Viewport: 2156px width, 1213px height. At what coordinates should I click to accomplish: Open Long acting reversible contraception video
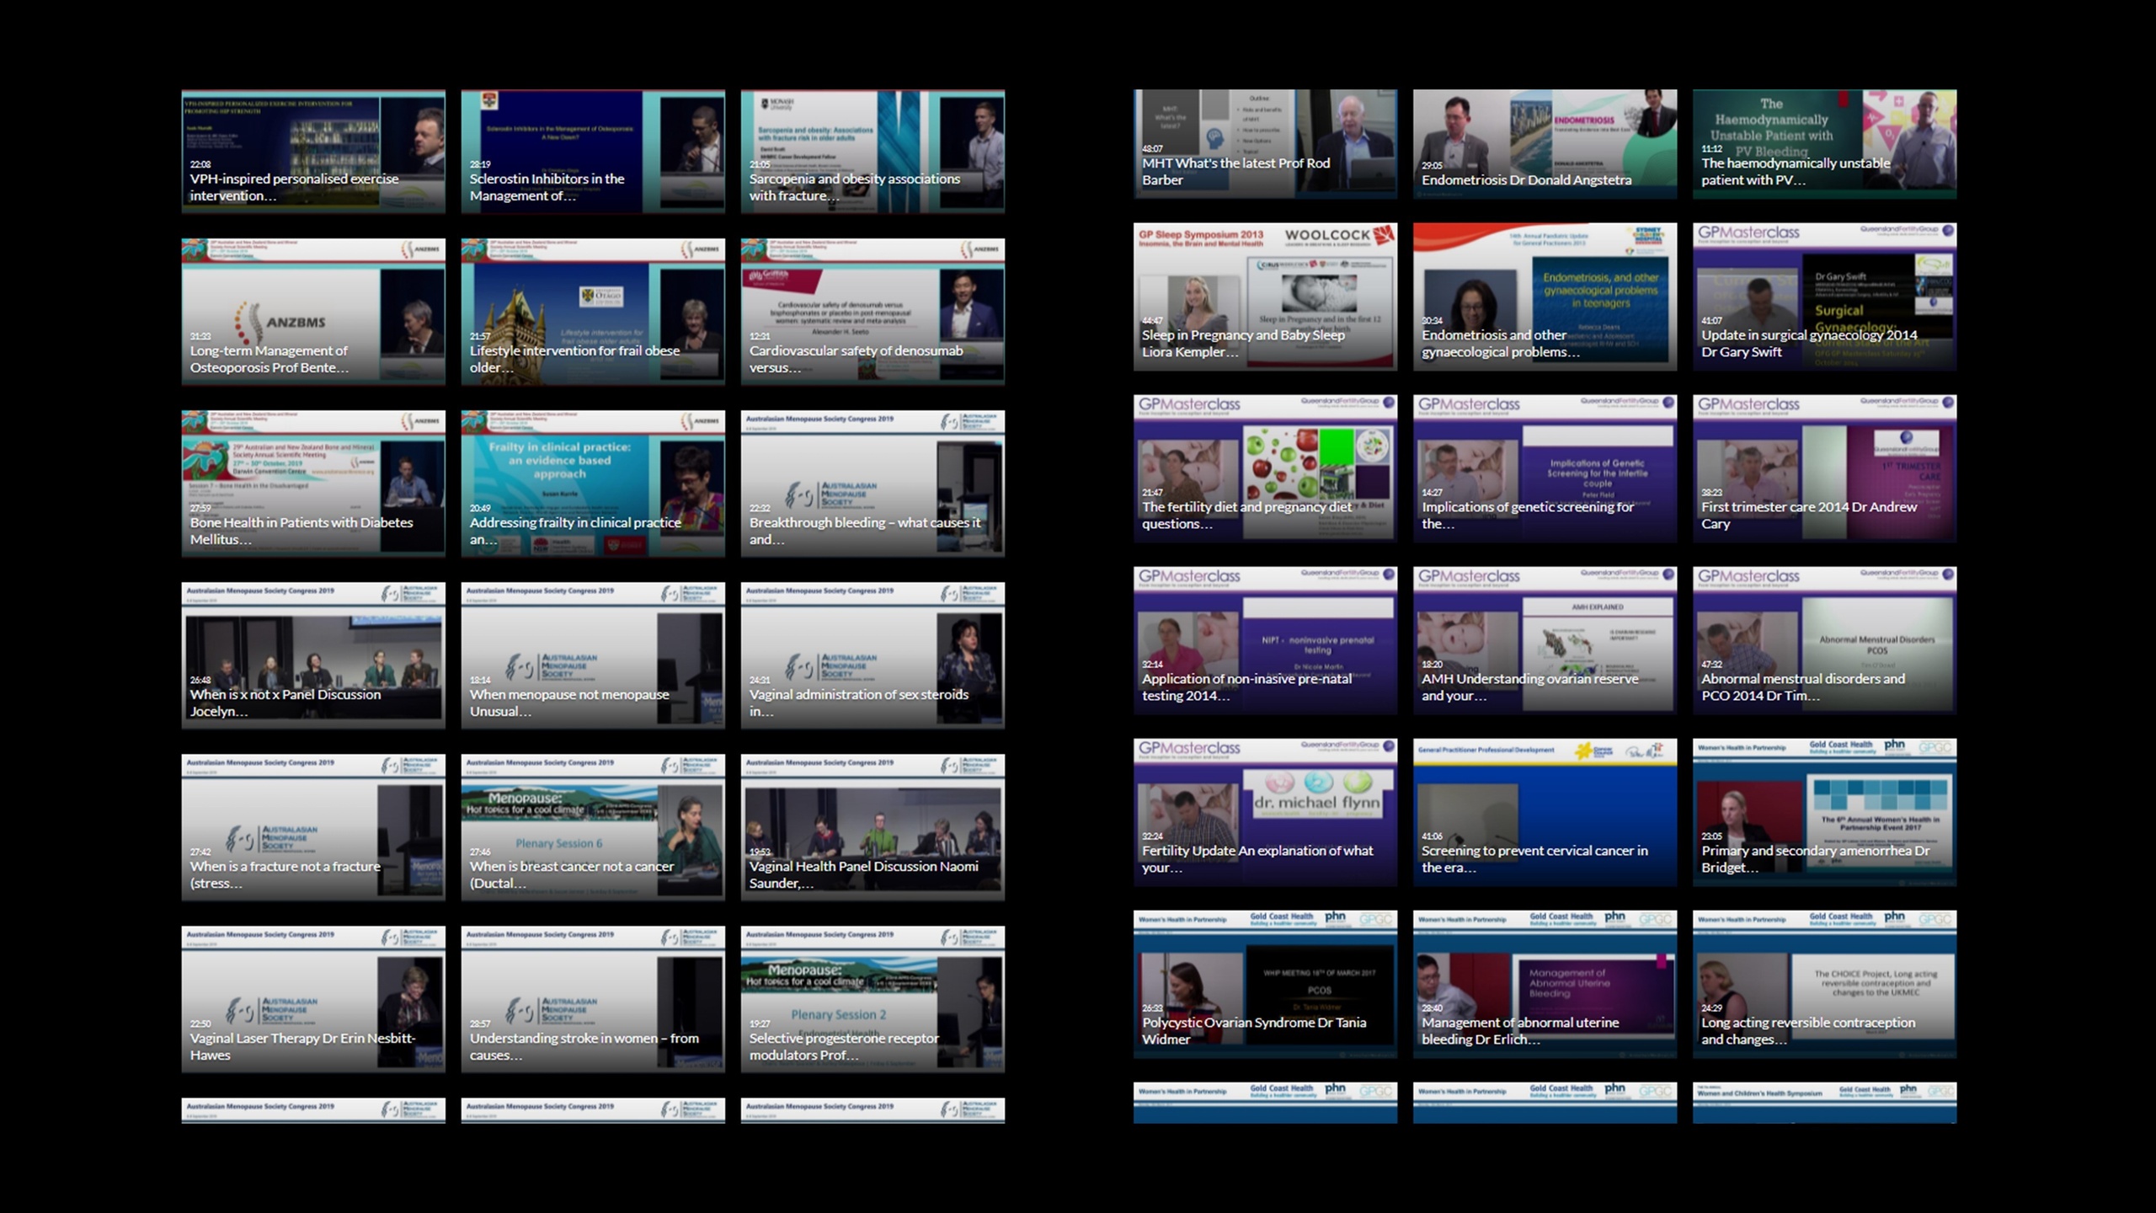(x=1823, y=984)
